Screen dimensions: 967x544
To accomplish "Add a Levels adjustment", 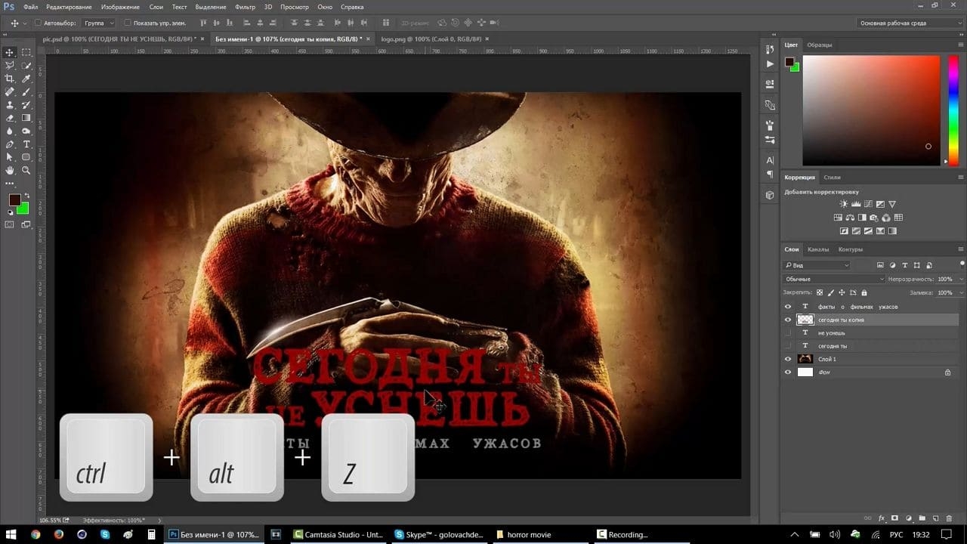I will [856, 204].
